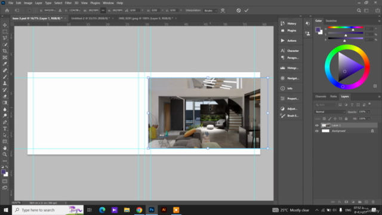The image size is (382, 215).
Task: Select the Eraser tool
Action: coord(5,96)
